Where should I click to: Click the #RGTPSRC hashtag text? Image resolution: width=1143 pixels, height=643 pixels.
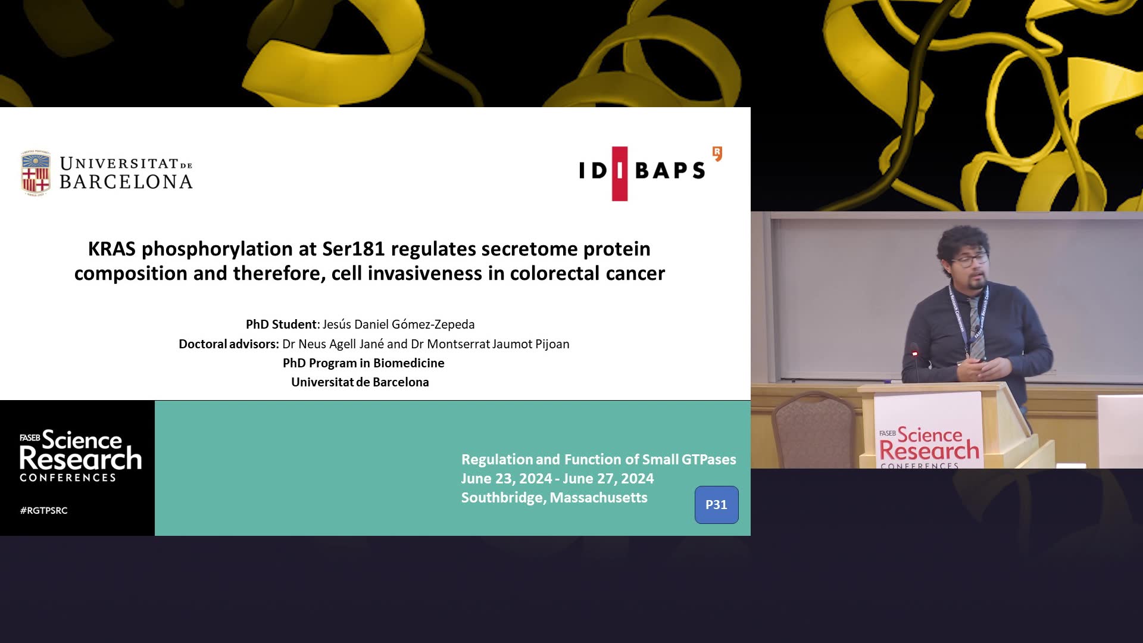(x=43, y=510)
